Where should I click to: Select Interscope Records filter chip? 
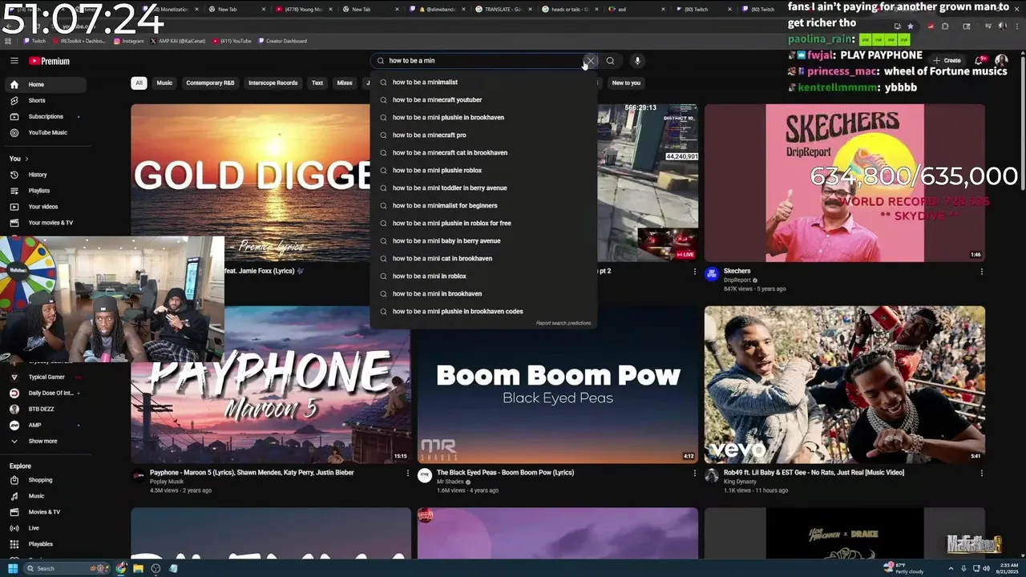point(273,83)
